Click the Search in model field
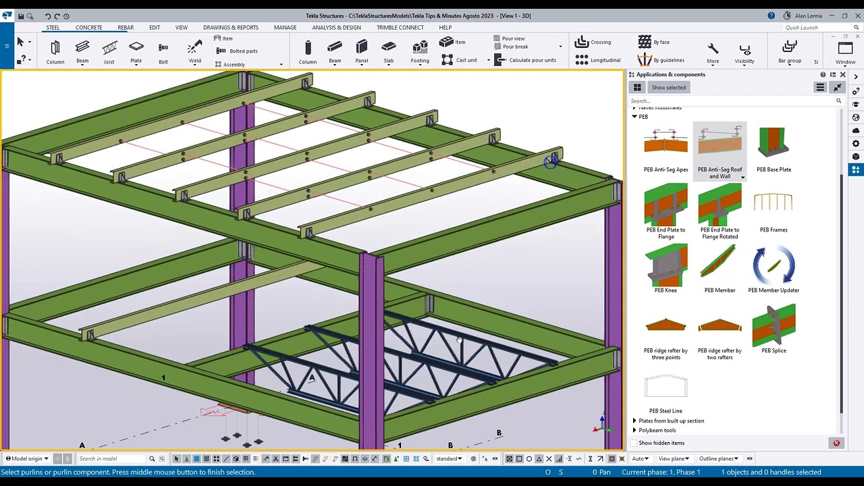This screenshot has height=486, width=864. tap(112, 458)
